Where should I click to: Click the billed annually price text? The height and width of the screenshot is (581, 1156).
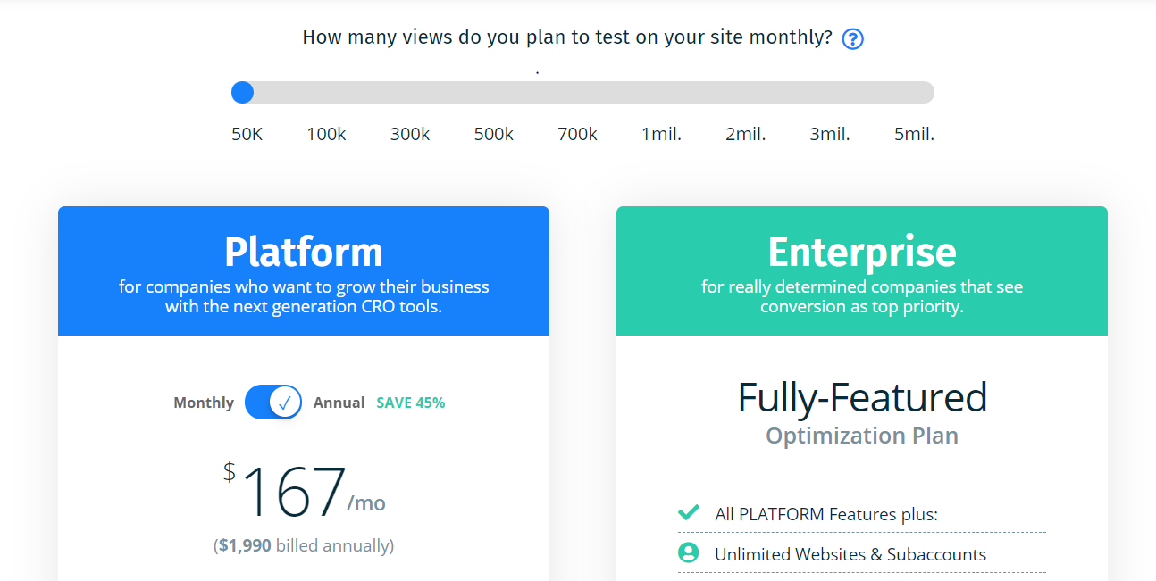[304, 545]
